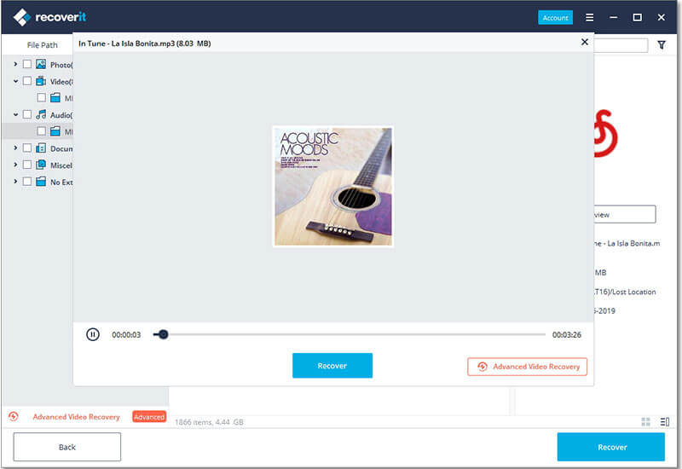
Task: Click the '1866 items, 4.44 GB' status text
Action: (209, 422)
